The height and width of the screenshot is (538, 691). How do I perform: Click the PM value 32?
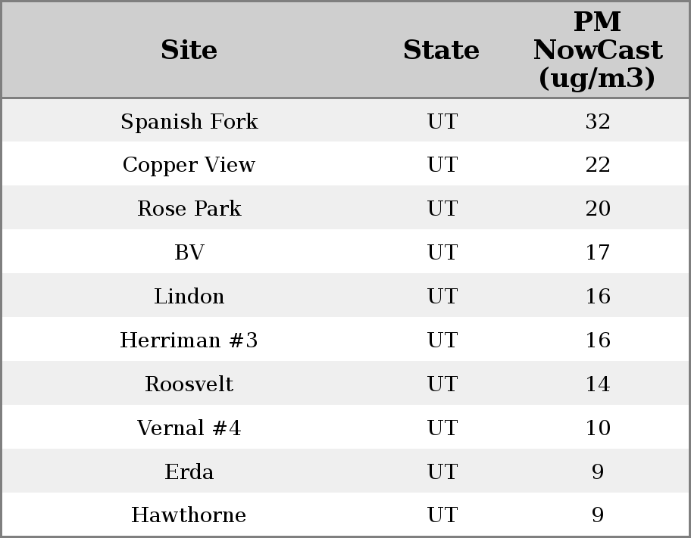597,121
